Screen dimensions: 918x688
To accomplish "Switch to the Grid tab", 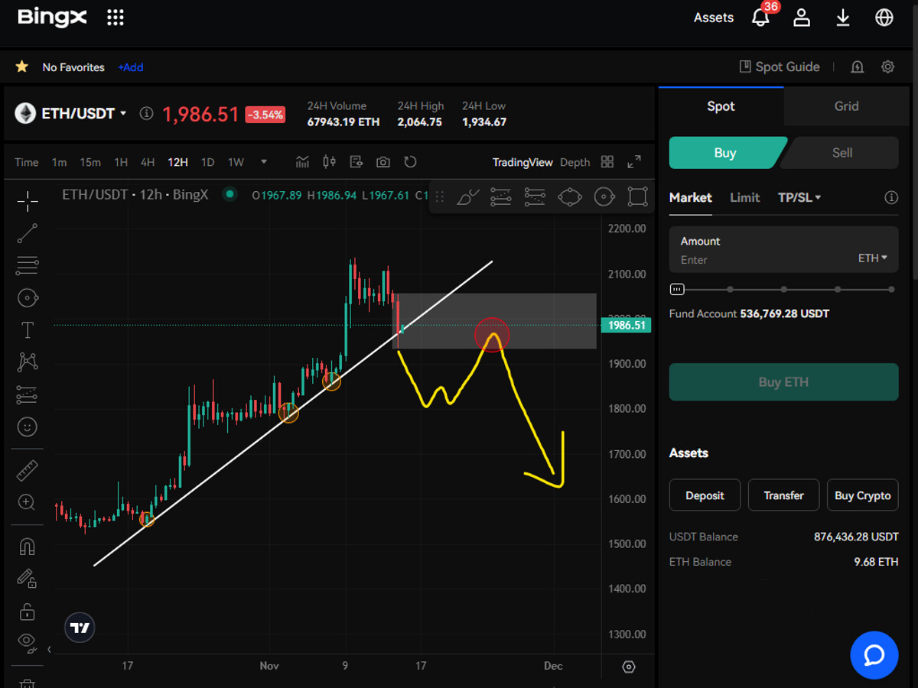I will (846, 106).
